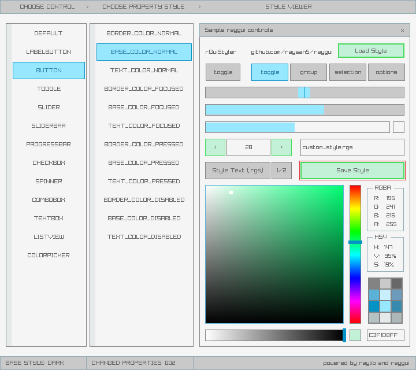The height and width of the screenshot is (370, 416).
Task: Close the Sample raygui controls window
Action: click(402, 30)
